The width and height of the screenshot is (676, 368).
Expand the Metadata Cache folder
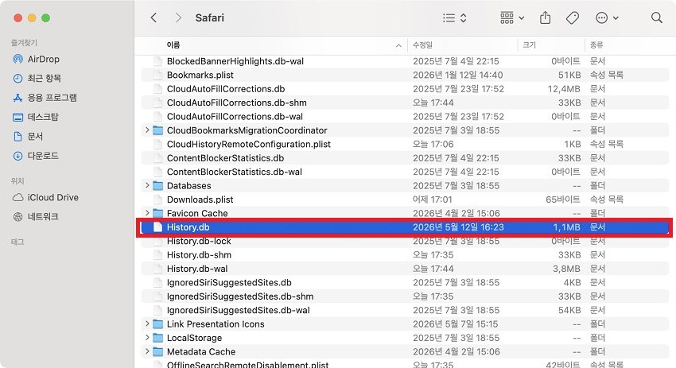tap(147, 351)
